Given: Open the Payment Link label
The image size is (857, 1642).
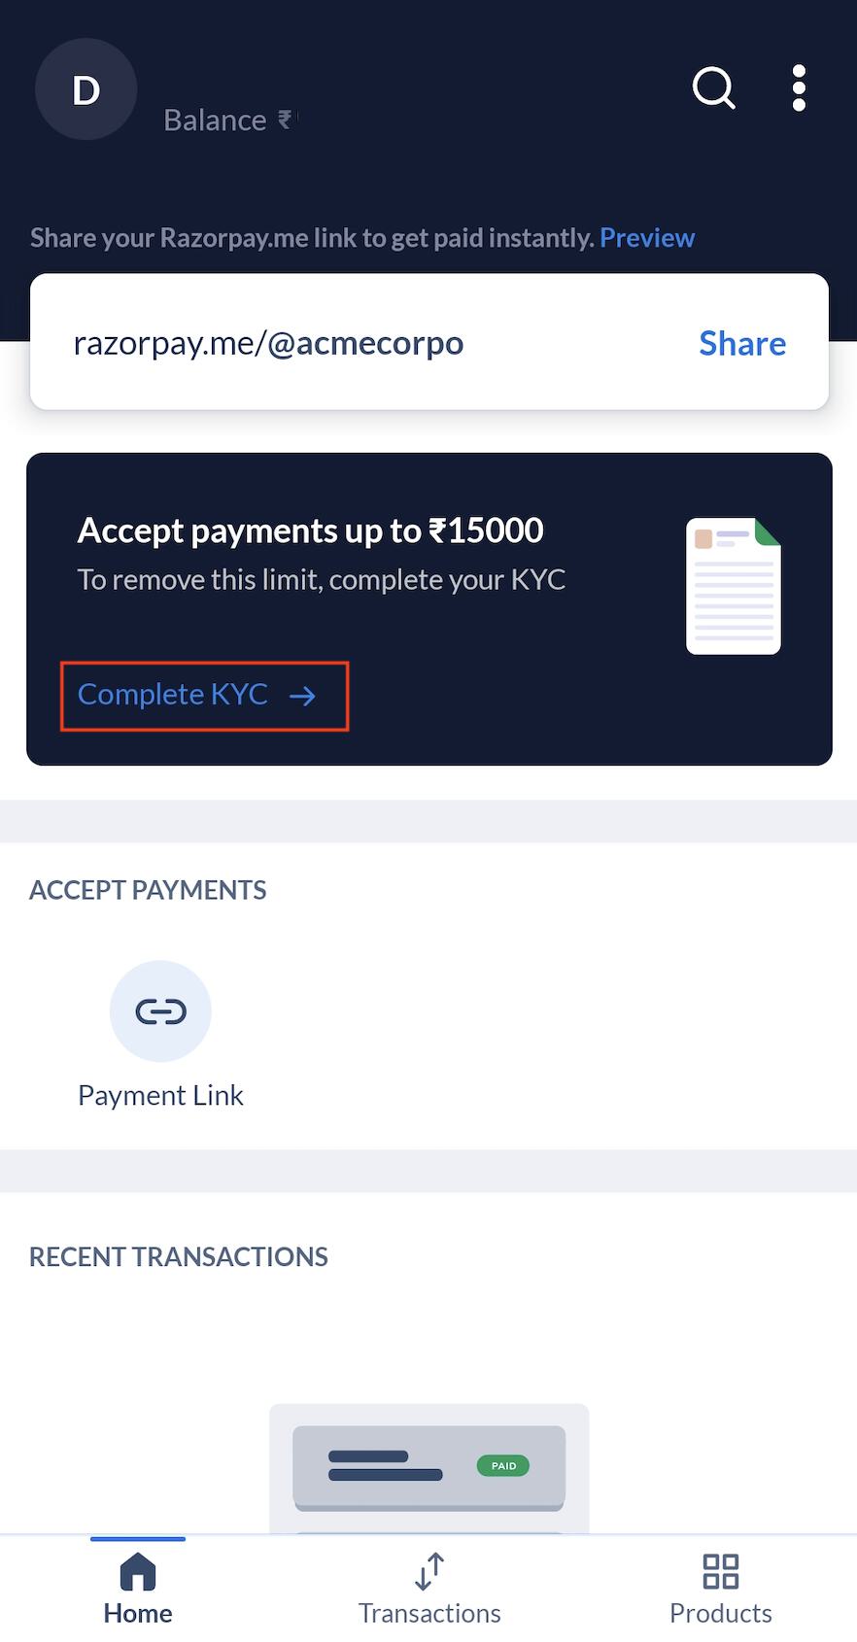Looking at the screenshot, I should pyautogui.click(x=160, y=1095).
